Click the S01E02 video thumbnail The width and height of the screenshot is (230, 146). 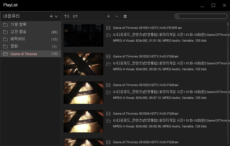pyautogui.click(x=83, y=64)
